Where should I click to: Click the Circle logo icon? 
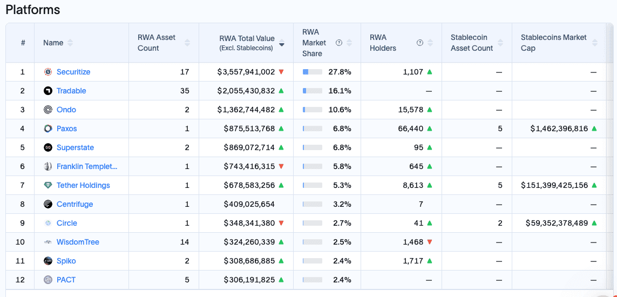48,223
